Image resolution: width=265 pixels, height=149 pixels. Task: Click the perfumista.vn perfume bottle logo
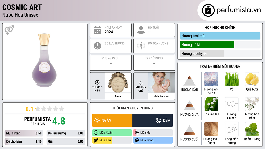coord(208,10)
